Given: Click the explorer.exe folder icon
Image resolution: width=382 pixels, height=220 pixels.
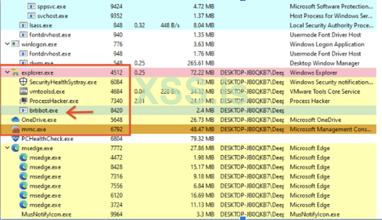Looking at the screenshot, I should [x=15, y=73].
